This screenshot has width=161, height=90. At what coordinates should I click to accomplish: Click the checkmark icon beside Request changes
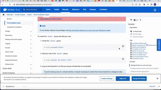point(131,37)
